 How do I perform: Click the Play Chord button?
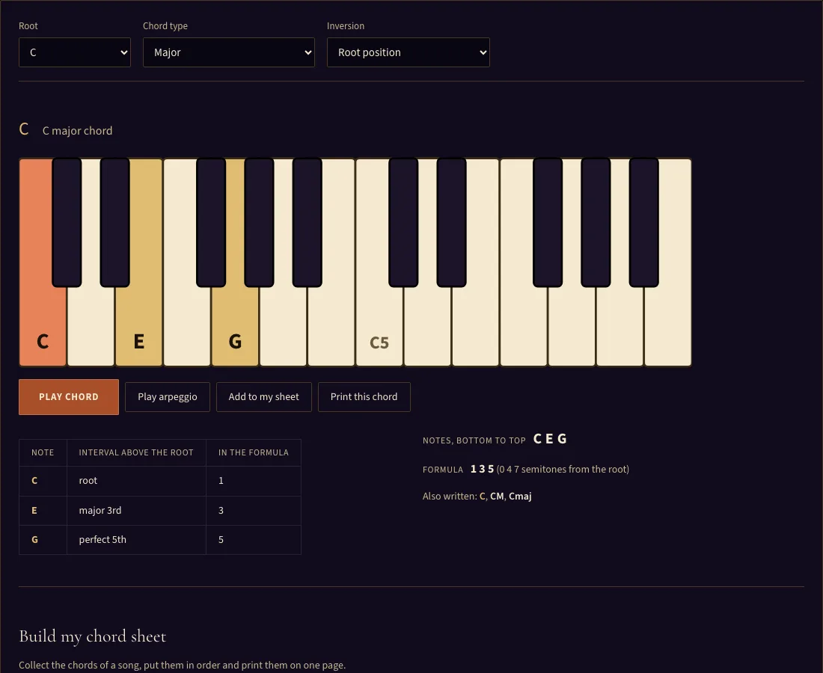click(69, 397)
